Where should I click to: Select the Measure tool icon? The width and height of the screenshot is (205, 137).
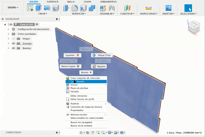tap(149, 8)
